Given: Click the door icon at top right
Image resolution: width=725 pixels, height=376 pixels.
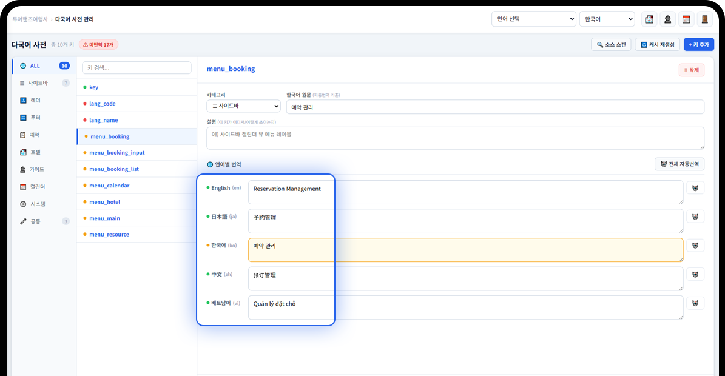Looking at the screenshot, I should coord(704,19).
